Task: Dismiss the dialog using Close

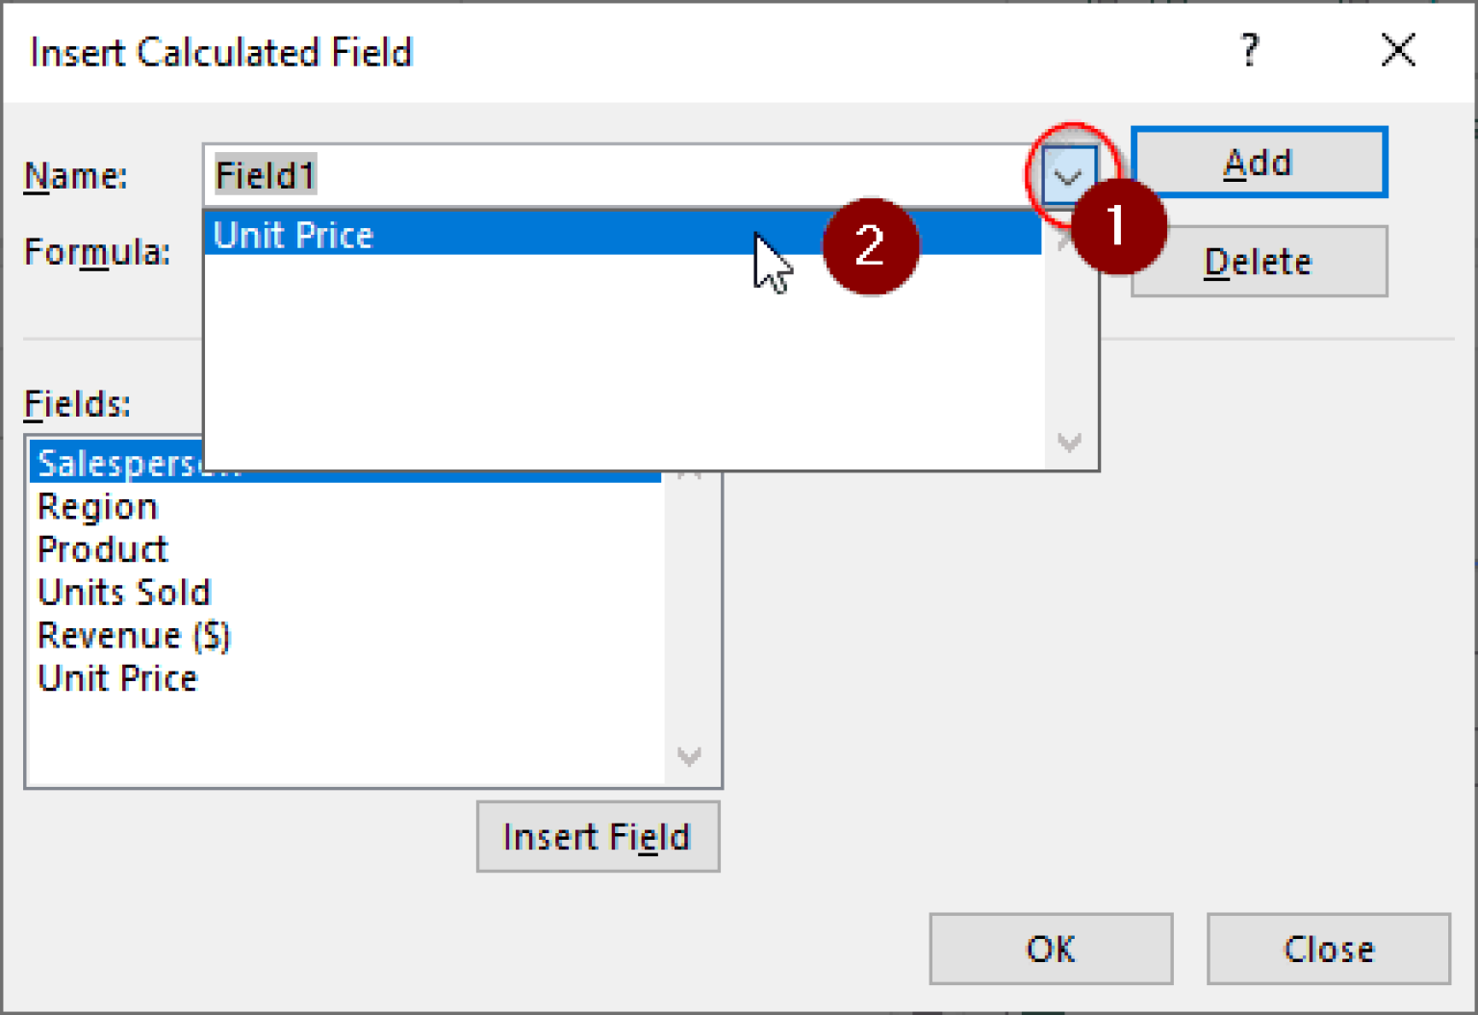Action: point(1327,949)
